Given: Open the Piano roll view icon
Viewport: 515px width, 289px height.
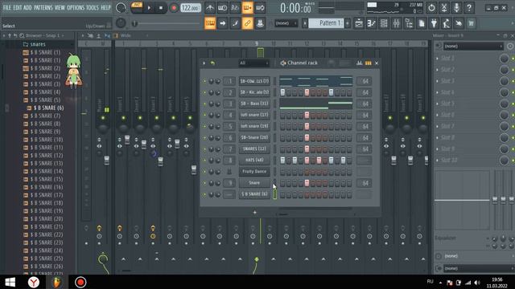Looking at the screenshot, I should (372, 23).
